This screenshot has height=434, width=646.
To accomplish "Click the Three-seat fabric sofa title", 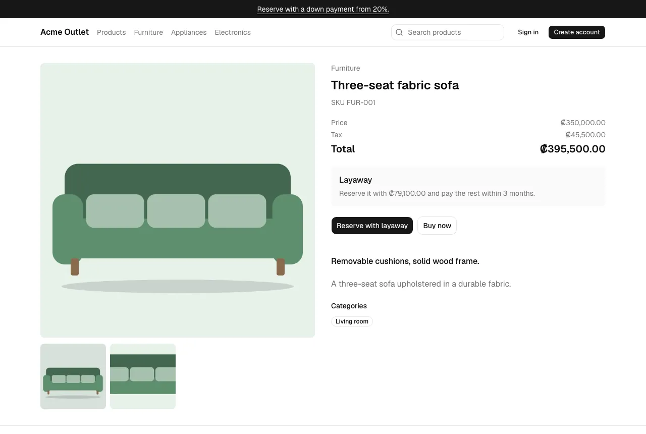I will point(395,85).
